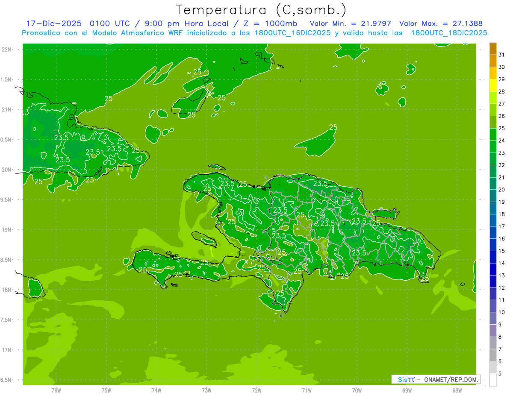Click the '72W' longitude axis label
The height and width of the screenshot is (396, 513).
click(256, 390)
